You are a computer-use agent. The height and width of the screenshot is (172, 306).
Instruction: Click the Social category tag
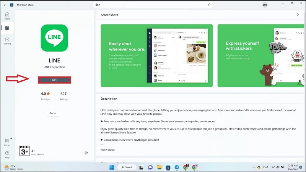(x=53, y=113)
